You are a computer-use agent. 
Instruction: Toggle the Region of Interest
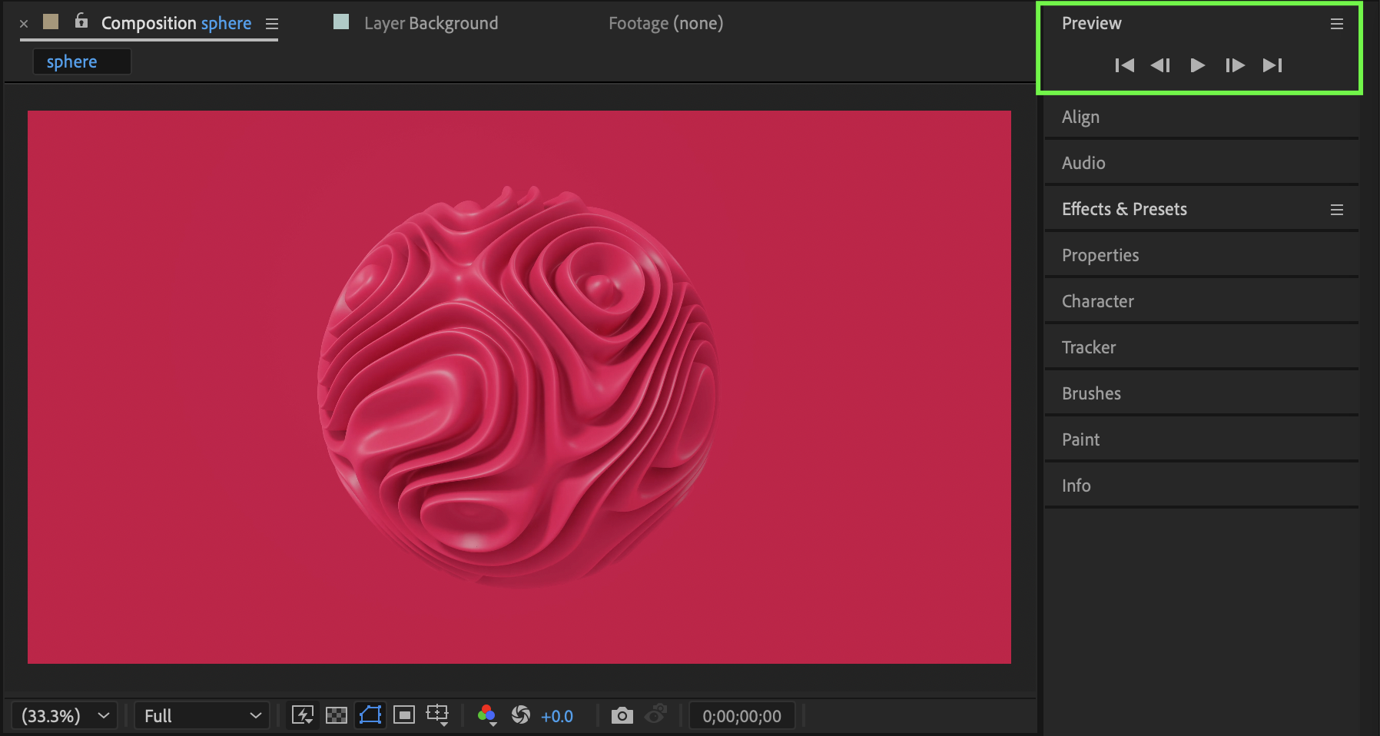click(404, 715)
